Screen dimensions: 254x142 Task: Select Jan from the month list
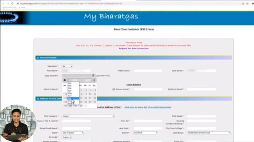click(70, 83)
